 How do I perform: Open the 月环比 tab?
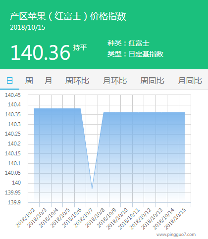click(115, 81)
